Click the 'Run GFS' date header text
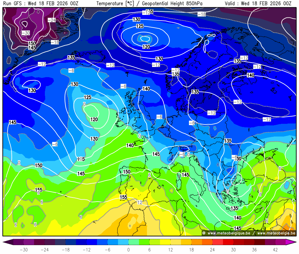The image size is (299, 254). coord(40,3)
